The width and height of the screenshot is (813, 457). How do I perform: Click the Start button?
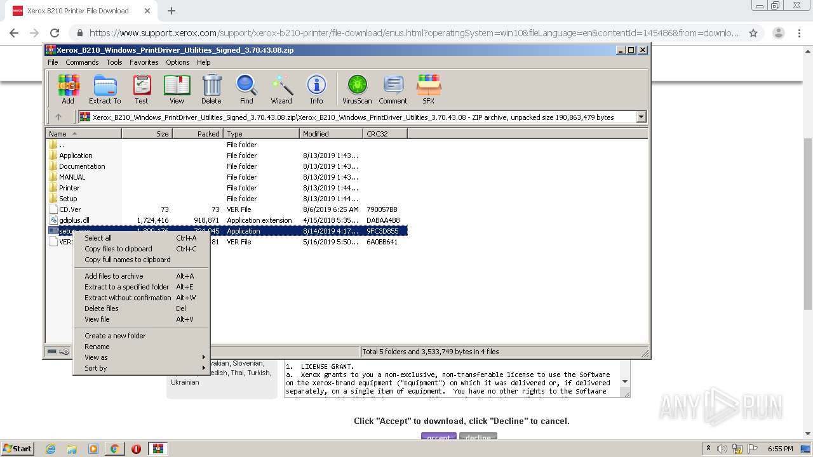[x=18, y=449]
